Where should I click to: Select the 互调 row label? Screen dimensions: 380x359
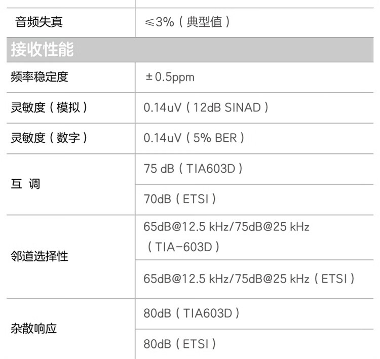click(25, 184)
